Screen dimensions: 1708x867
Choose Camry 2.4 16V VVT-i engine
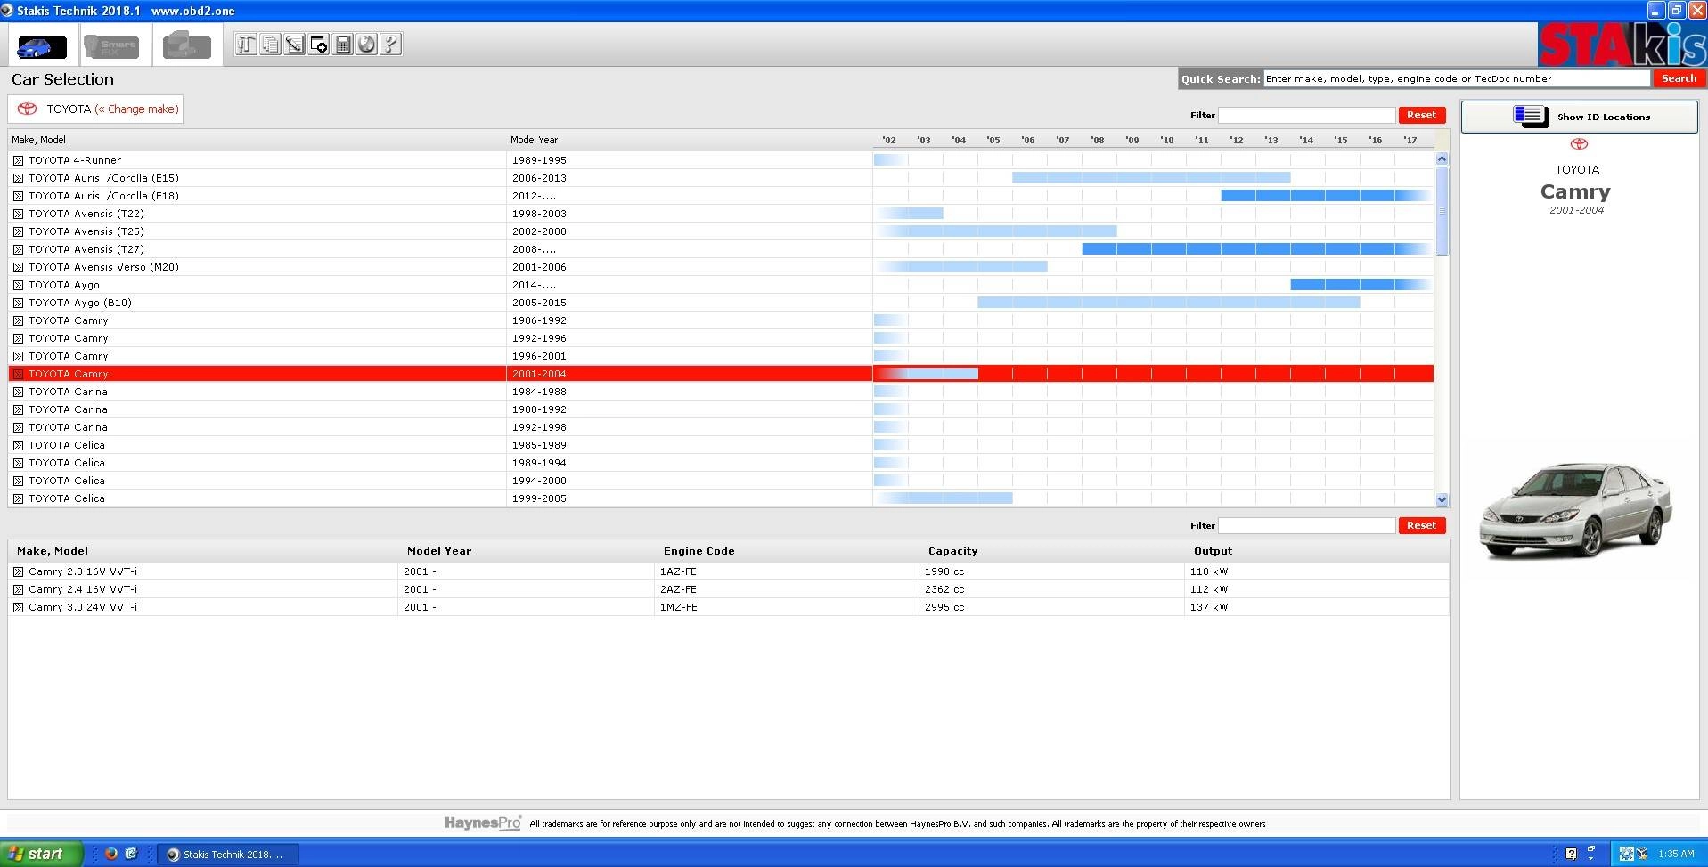tap(83, 589)
